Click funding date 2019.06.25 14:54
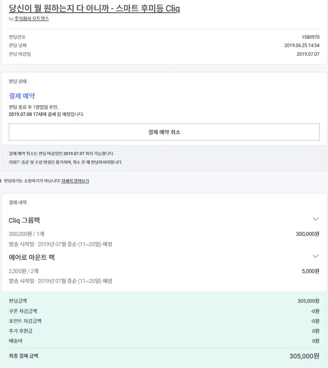This screenshot has width=328, height=368. tap(302, 45)
